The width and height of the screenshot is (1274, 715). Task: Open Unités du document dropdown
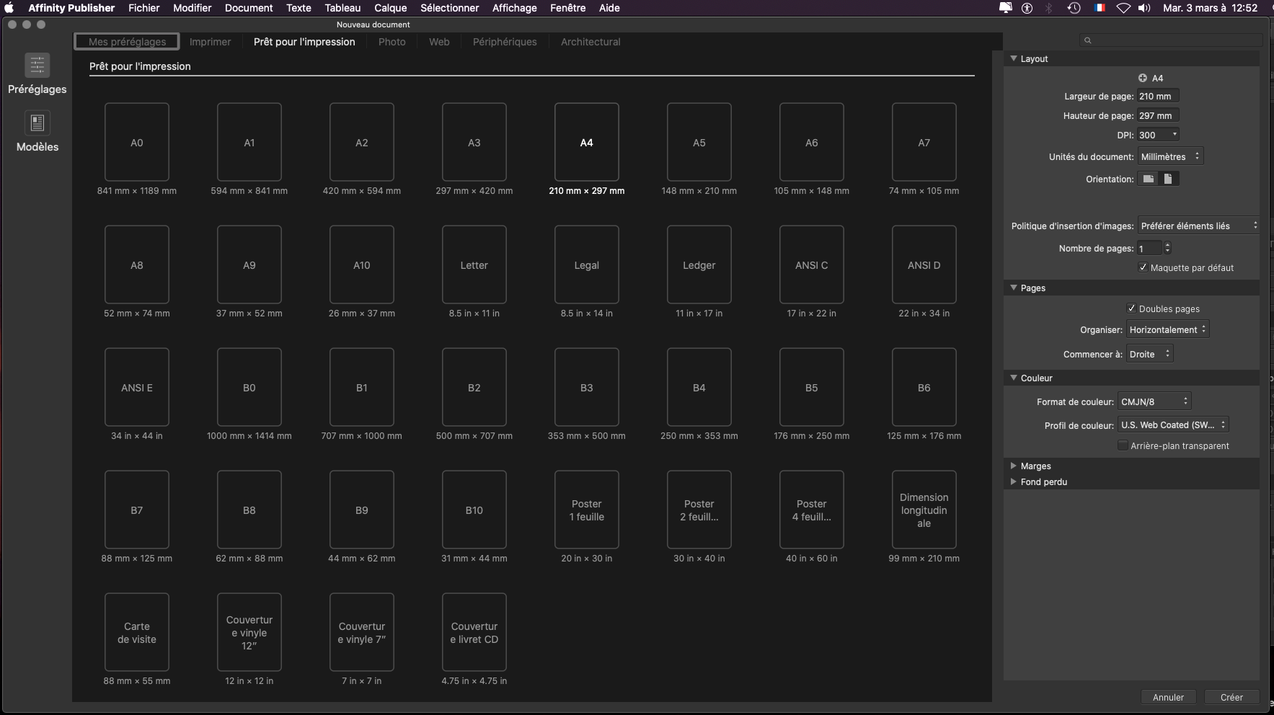pyautogui.click(x=1171, y=156)
